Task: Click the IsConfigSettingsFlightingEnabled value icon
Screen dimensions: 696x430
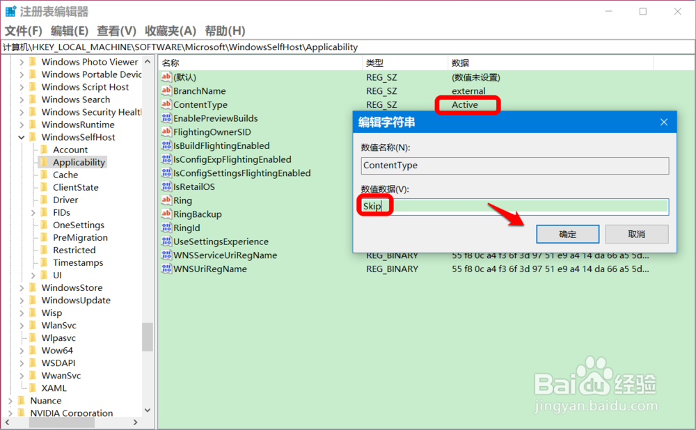Action: (x=166, y=173)
